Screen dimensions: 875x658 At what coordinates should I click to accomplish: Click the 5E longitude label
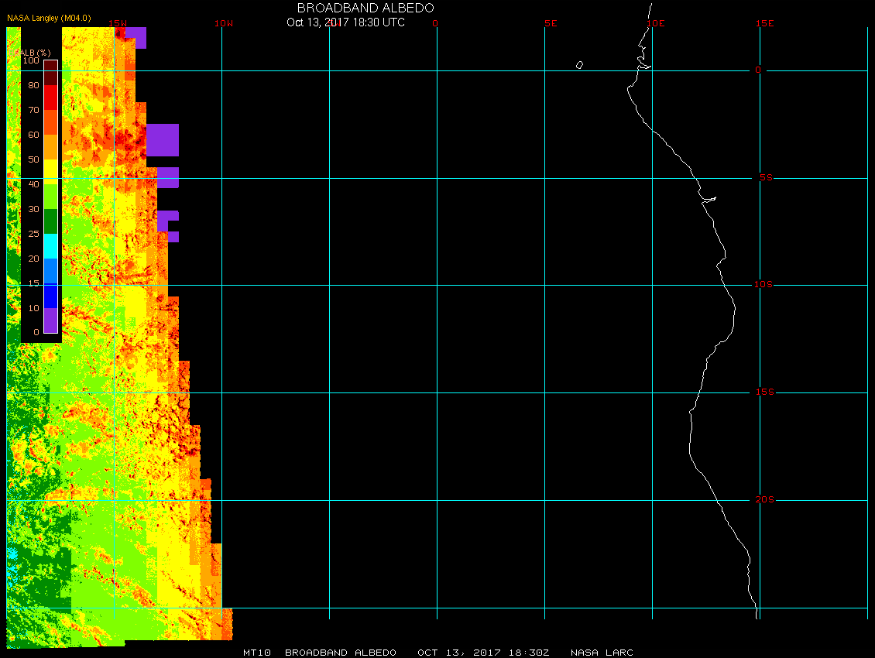[x=551, y=23]
